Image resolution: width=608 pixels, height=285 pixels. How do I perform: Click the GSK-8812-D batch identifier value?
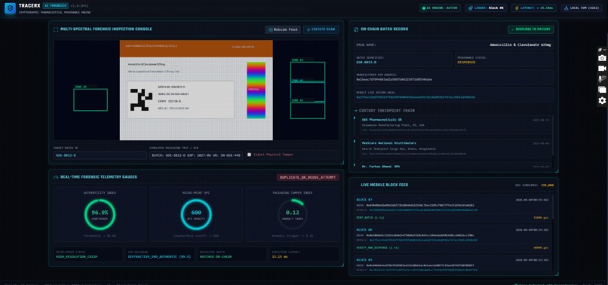(x=367, y=62)
